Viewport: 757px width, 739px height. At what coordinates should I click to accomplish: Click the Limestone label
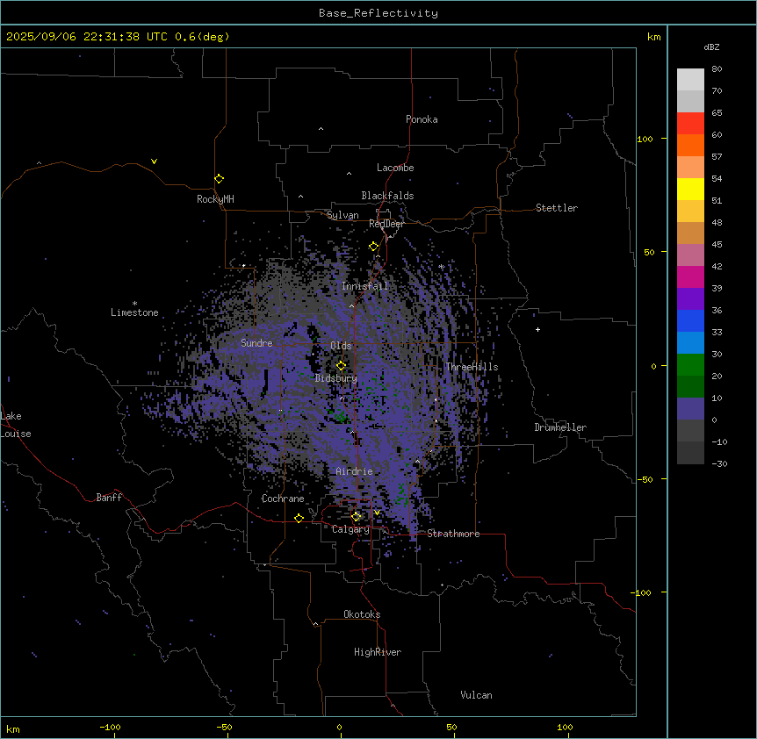pyautogui.click(x=134, y=312)
